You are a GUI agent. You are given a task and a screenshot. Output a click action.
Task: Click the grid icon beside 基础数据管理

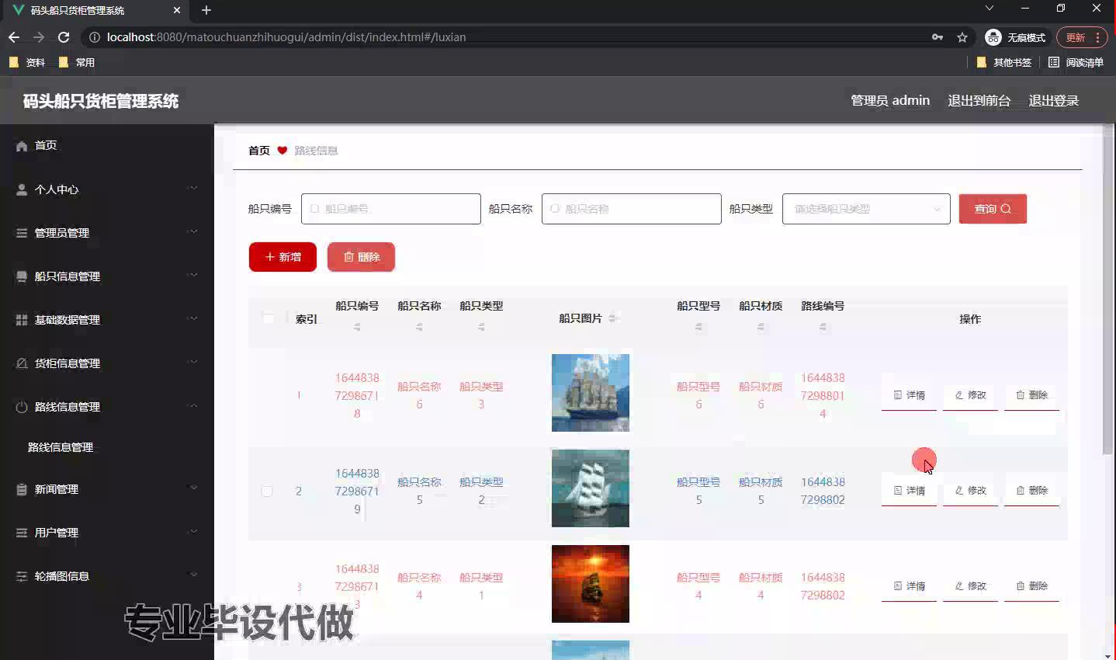pos(22,320)
